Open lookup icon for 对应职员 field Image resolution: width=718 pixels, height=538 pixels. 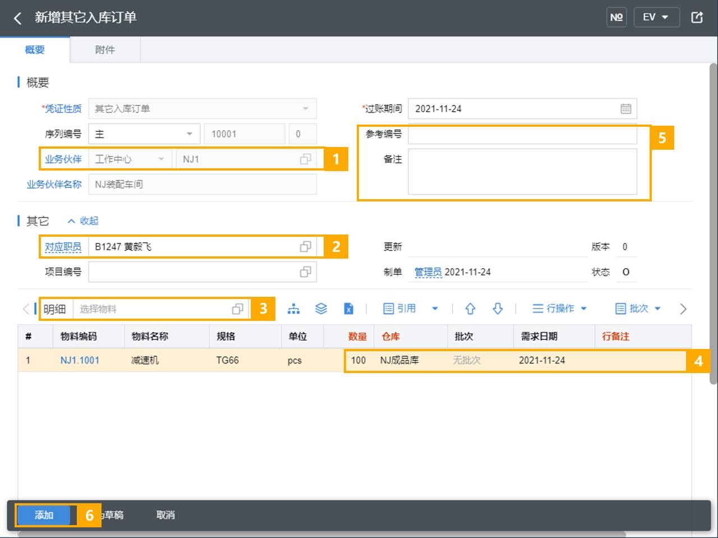[305, 247]
